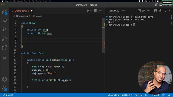Run Java with the play button

88,11
